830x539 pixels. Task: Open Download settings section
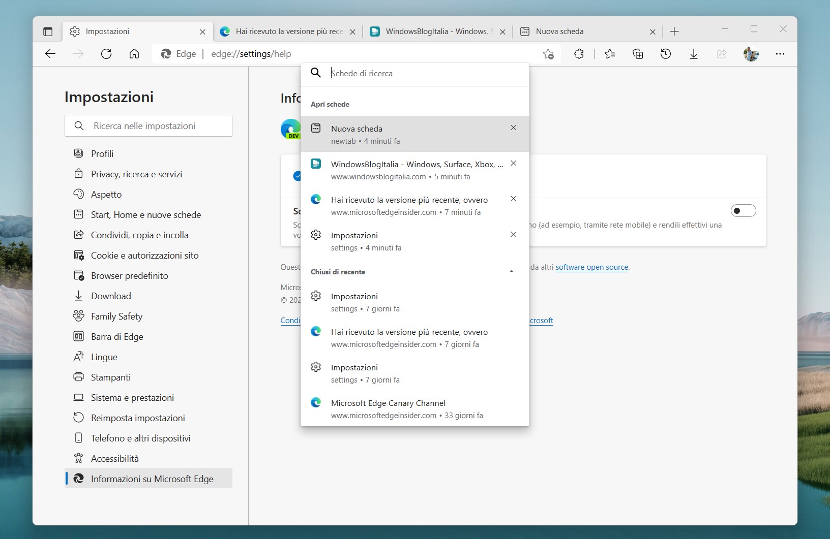coord(149,296)
